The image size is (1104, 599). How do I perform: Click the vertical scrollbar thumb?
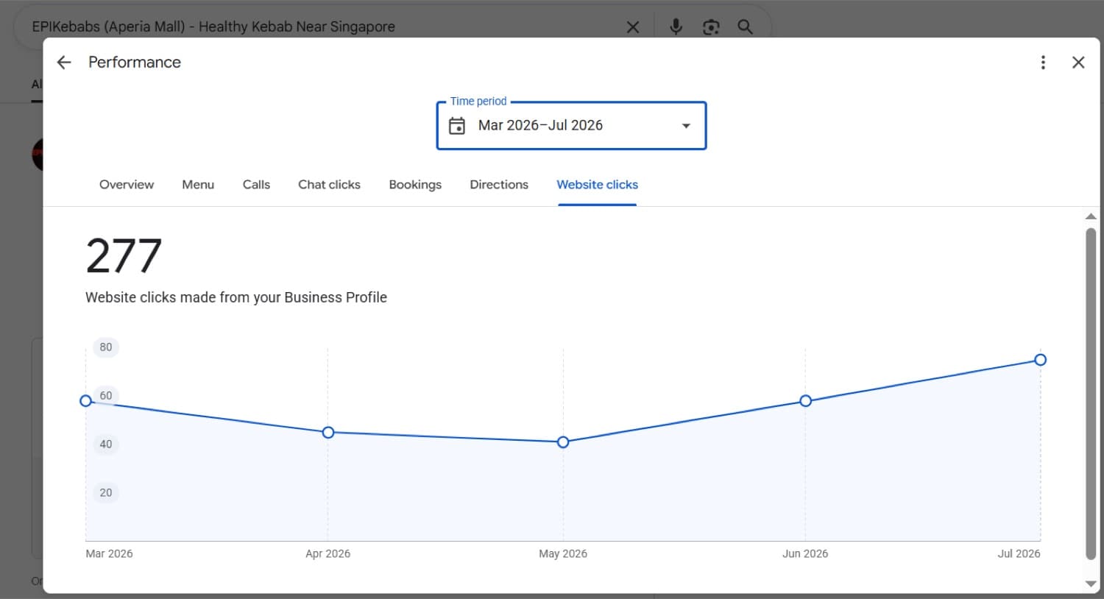tap(1091, 394)
